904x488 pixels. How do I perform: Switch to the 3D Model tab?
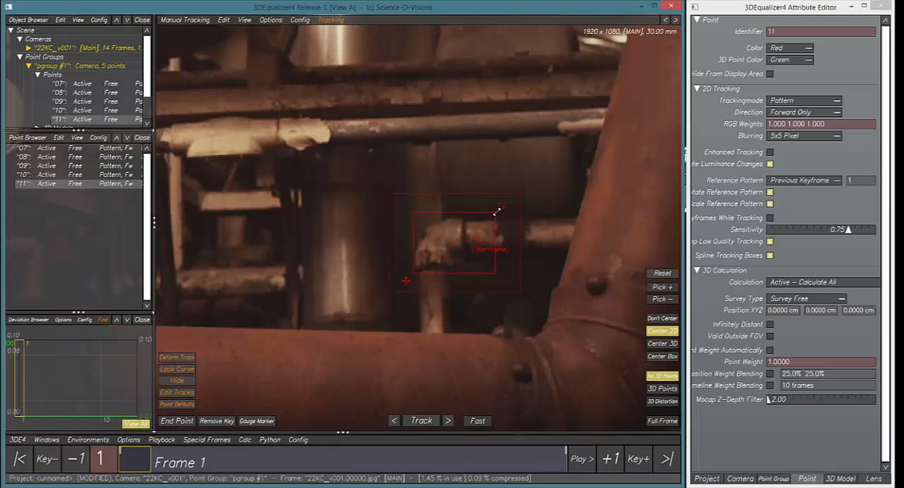pyautogui.click(x=840, y=479)
